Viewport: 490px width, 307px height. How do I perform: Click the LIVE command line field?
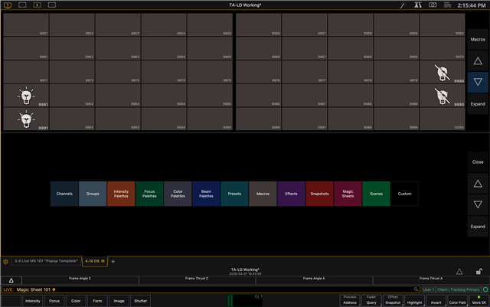point(214,290)
